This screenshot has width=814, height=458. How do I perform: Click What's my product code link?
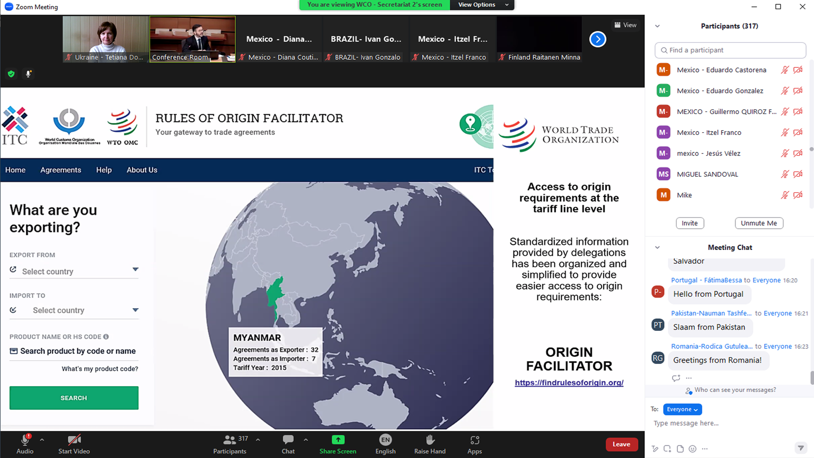[x=100, y=369]
